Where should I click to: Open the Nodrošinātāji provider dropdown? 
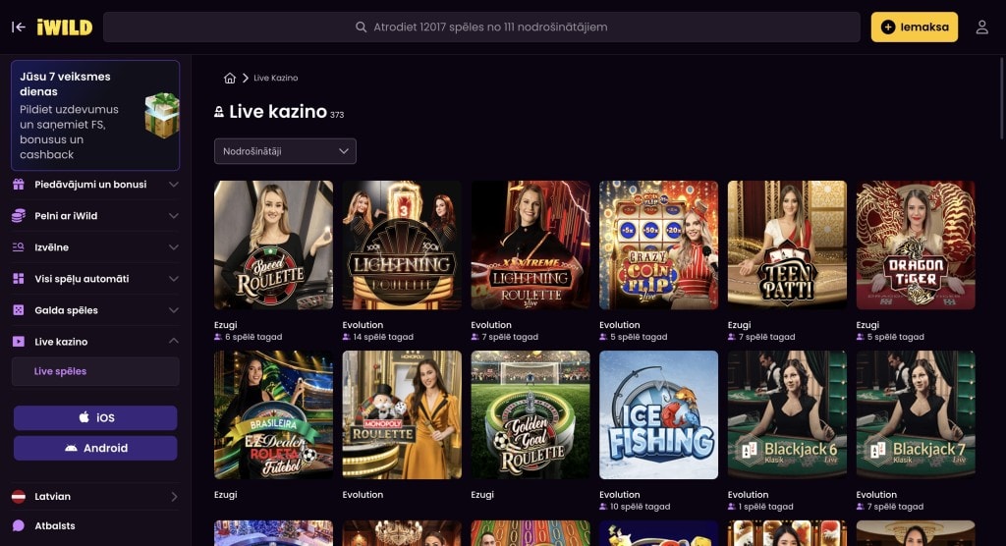[285, 151]
